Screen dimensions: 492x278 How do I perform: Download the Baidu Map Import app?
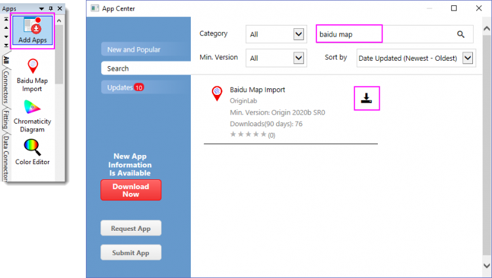[367, 99]
